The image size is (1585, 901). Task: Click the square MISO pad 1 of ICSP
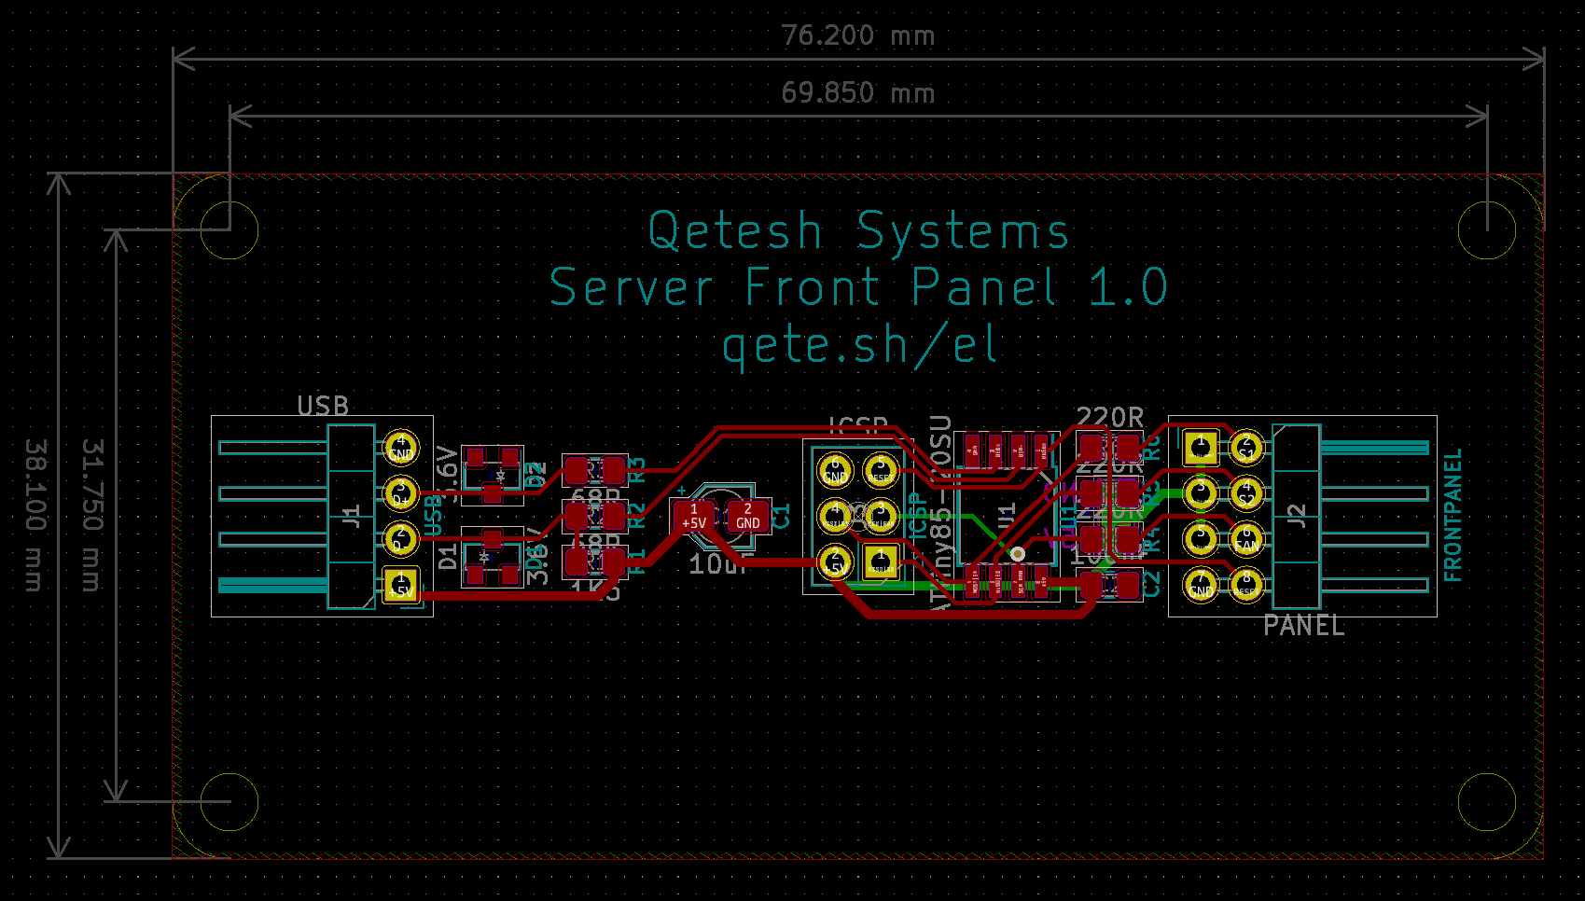[x=882, y=561]
